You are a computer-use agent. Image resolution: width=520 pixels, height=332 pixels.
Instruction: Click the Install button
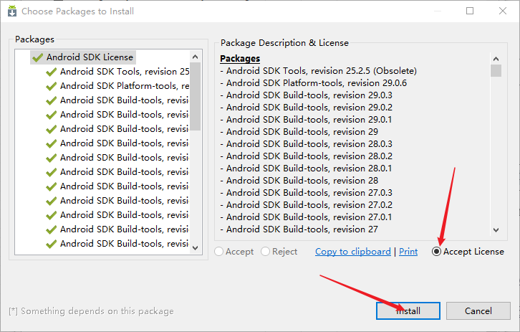pyautogui.click(x=408, y=310)
